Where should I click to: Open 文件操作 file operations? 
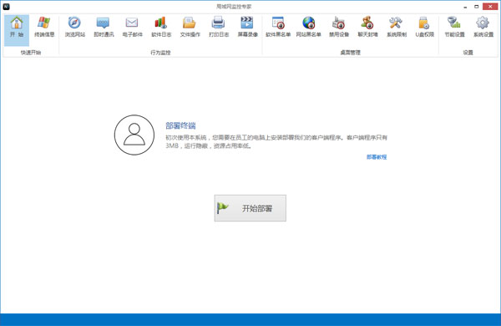(190, 27)
